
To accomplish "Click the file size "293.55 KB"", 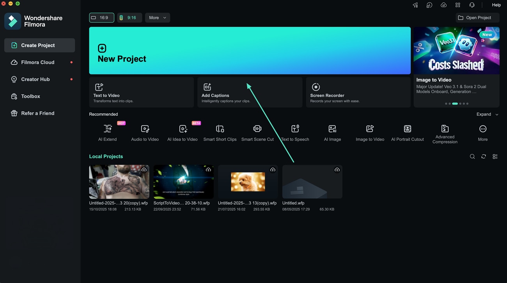I will (x=262, y=209).
